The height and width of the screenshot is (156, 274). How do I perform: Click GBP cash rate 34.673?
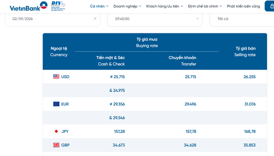point(119,145)
